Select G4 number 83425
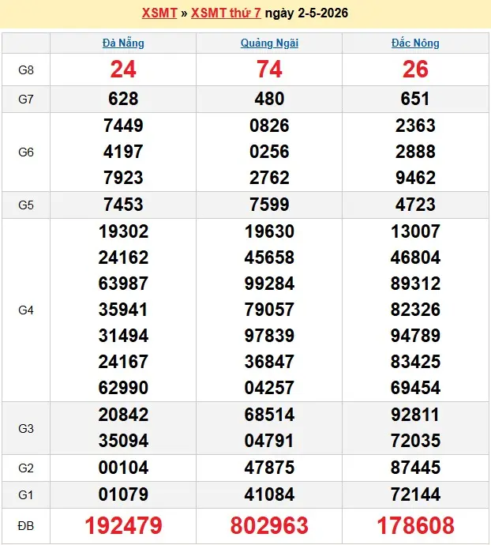Screen dimensions: 491x545 coord(415,362)
